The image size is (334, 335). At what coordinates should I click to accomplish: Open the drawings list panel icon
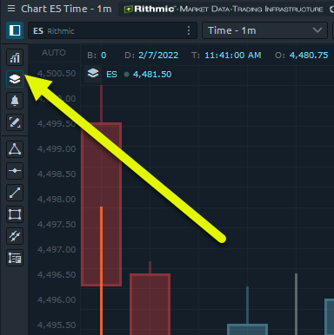pos(15,258)
